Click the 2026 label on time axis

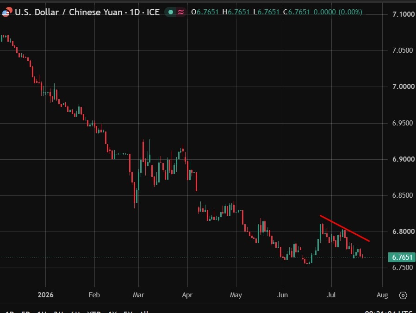coord(45,295)
